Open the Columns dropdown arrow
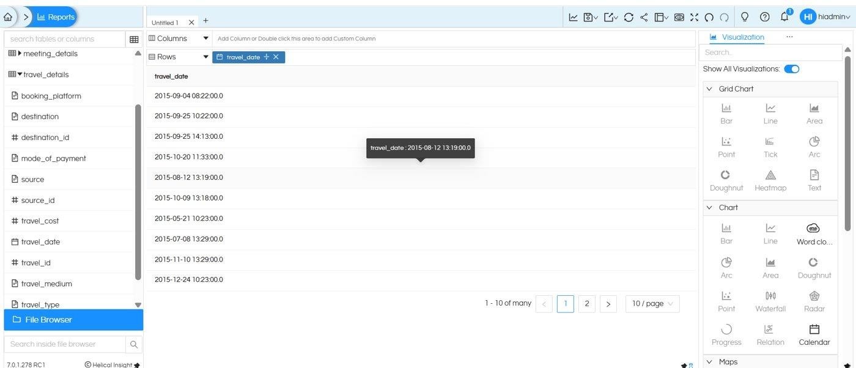The image size is (856, 368). [206, 39]
